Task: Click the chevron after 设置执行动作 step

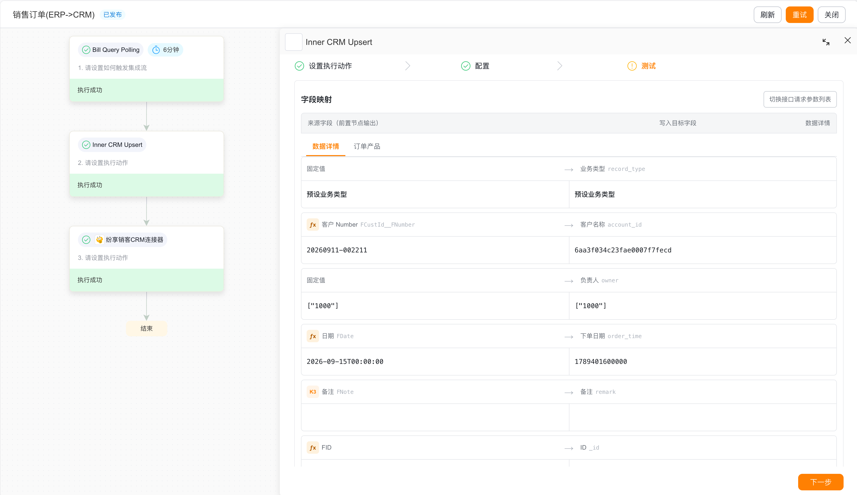Action: click(x=408, y=66)
